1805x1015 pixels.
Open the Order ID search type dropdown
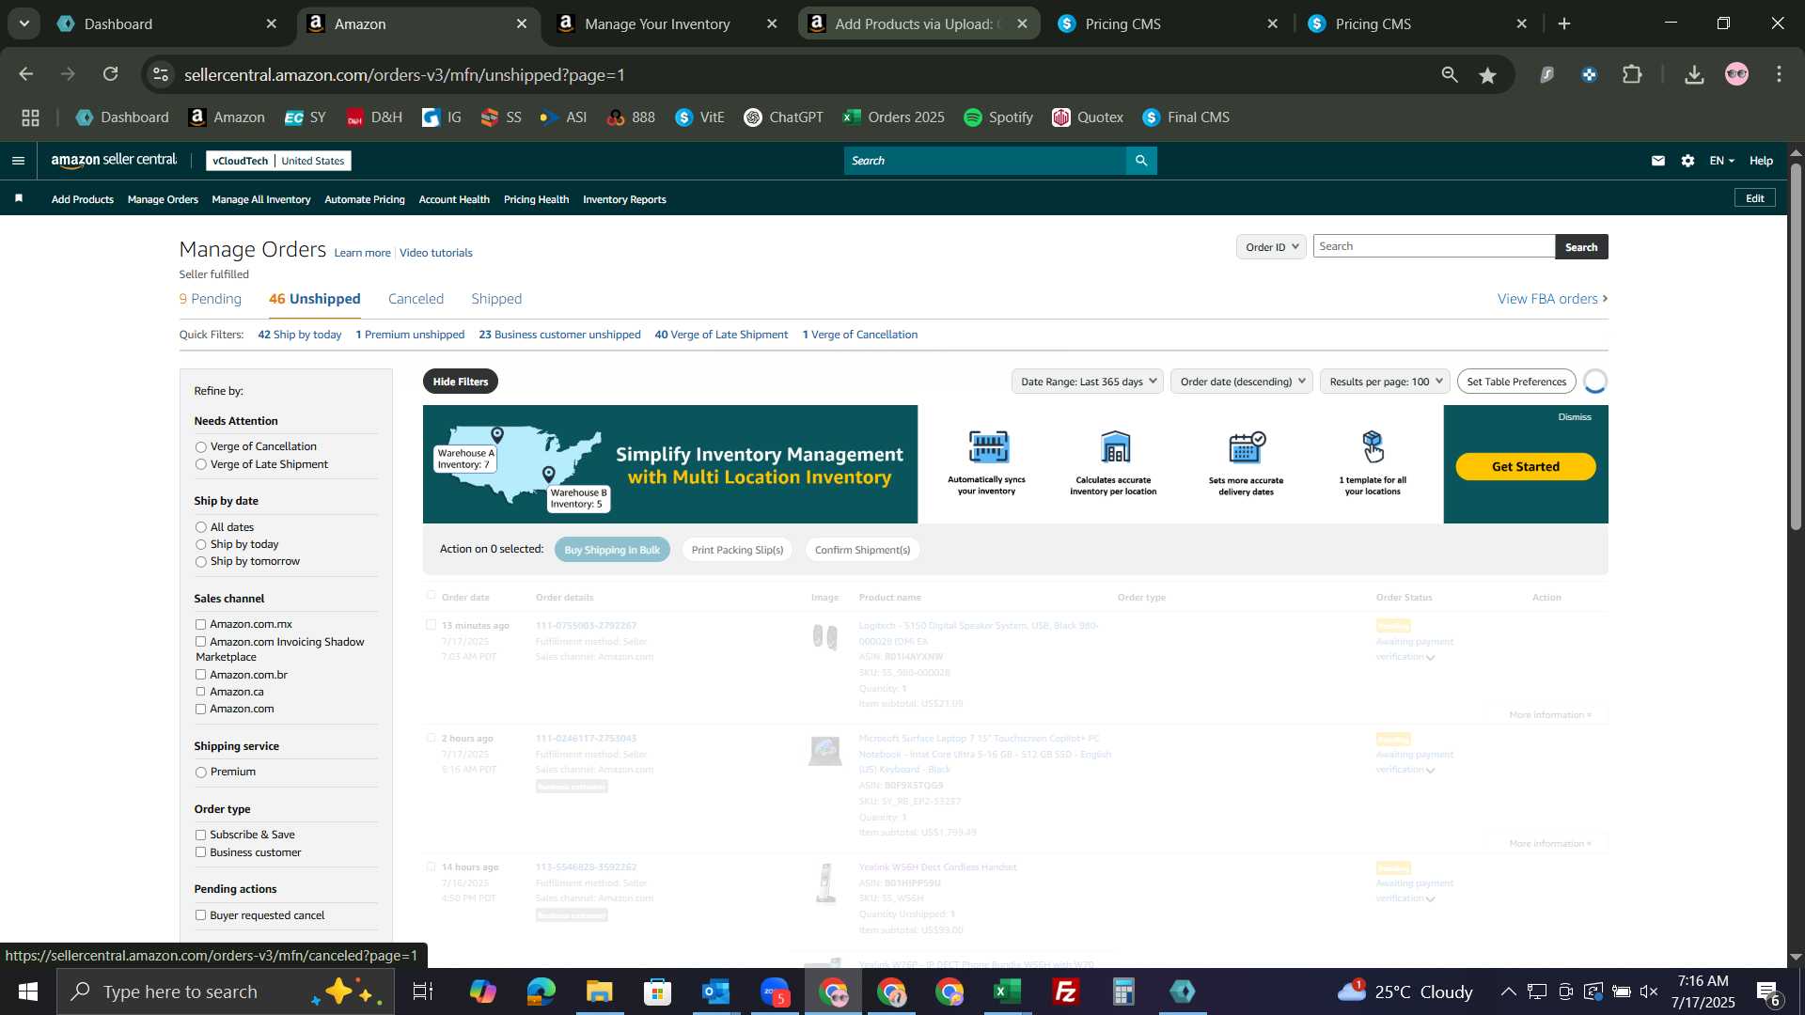pyautogui.click(x=1271, y=247)
